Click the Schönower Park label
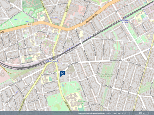 coord(82,102)
